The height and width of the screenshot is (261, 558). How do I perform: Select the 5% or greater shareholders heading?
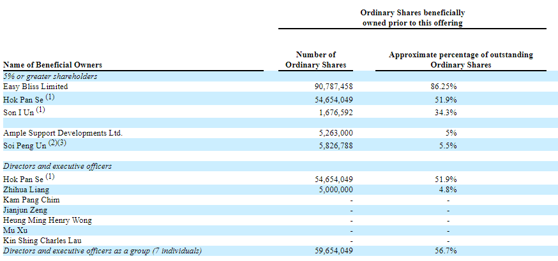coord(50,76)
